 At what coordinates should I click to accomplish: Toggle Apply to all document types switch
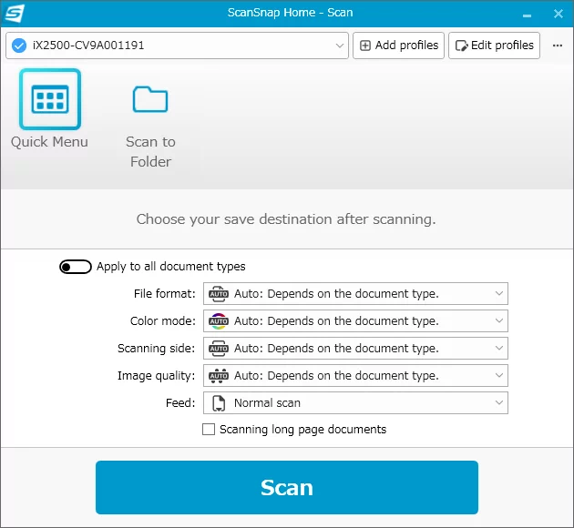click(76, 267)
